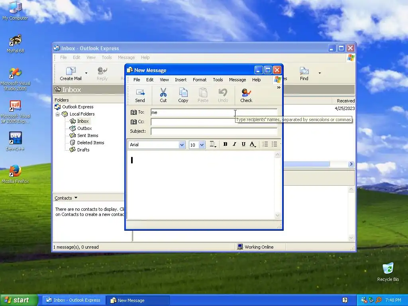The image size is (408, 306).
Task: Click the Reply button in Outlook Express
Action: pyautogui.click(x=102, y=74)
